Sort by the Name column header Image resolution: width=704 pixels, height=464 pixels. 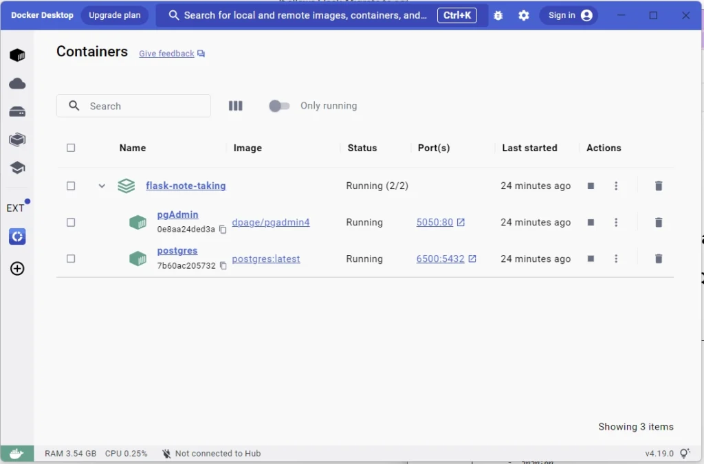[133, 148]
